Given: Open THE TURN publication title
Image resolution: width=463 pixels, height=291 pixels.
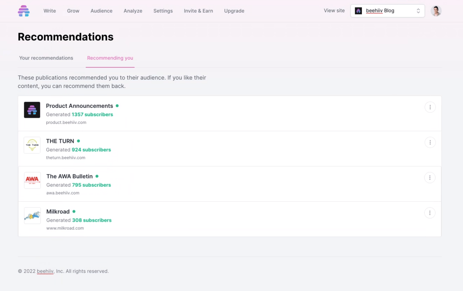Looking at the screenshot, I should (x=60, y=141).
